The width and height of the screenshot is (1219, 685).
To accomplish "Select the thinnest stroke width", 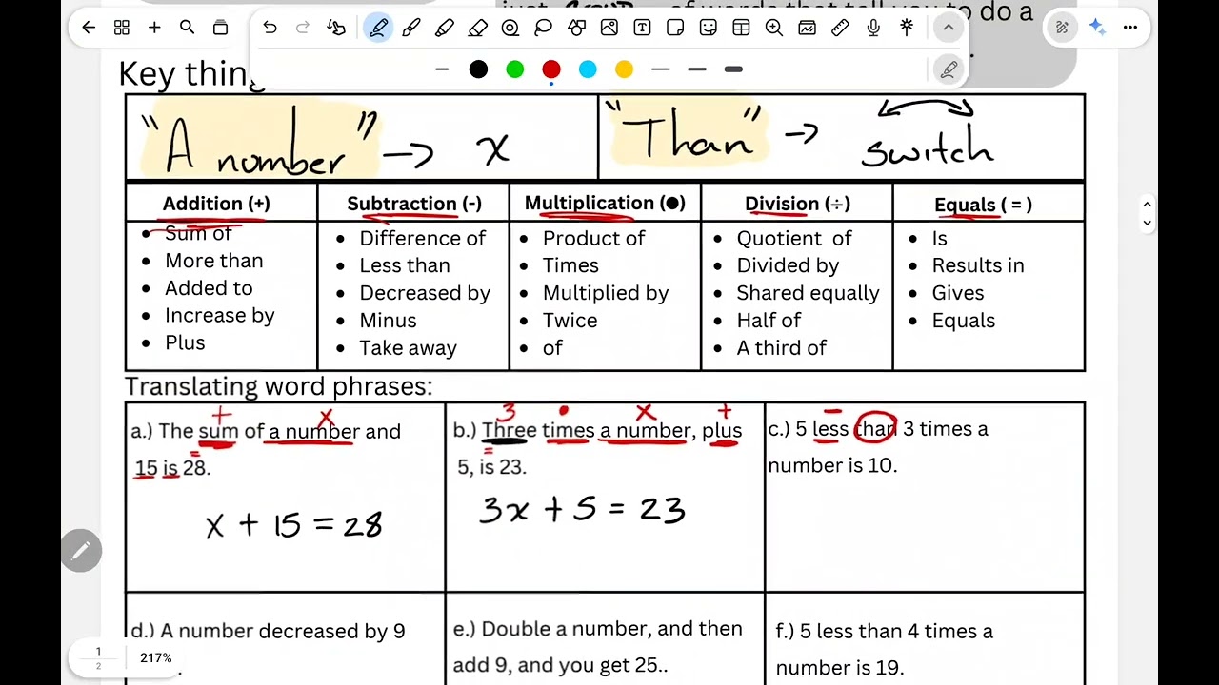I will pyautogui.click(x=661, y=69).
